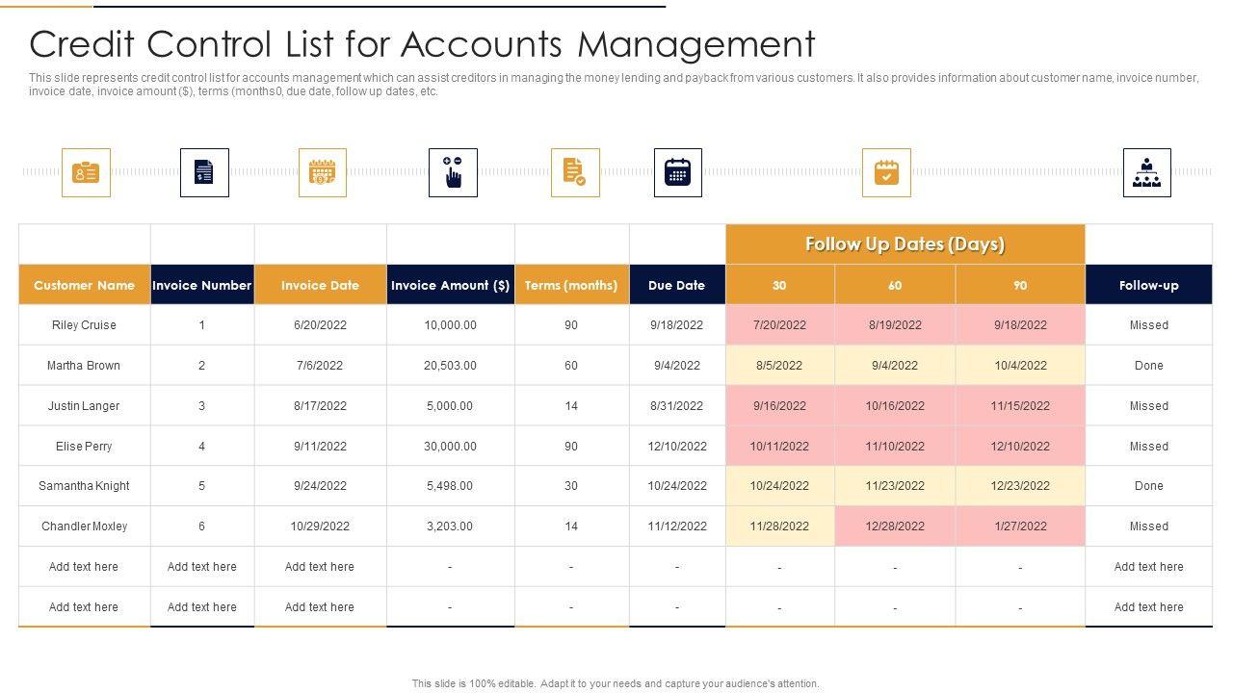Select the Invoice Amount ($) header
Image resolution: width=1233 pixels, height=693 pixels.
[450, 285]
